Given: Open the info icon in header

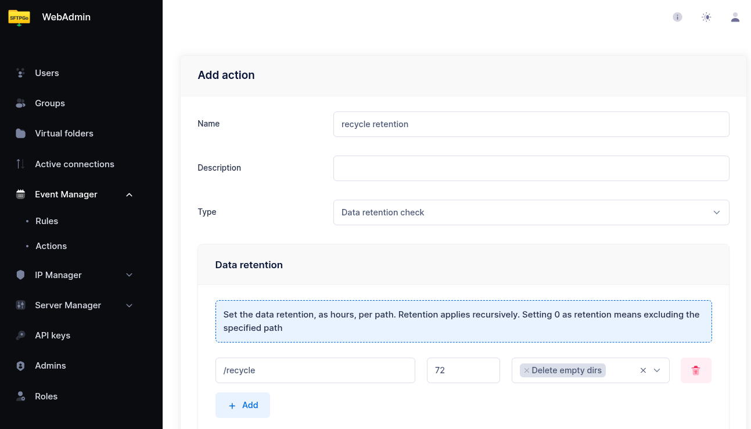Looking at the screenshot, I should [677, 17].
